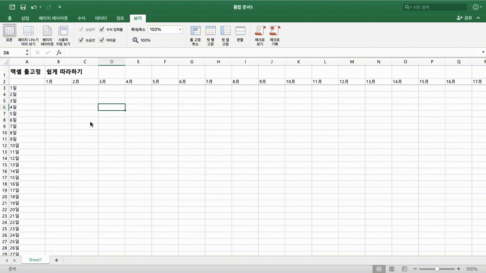Switch to Normal view in status bar
486x273 pixels.
pos(379,269)
